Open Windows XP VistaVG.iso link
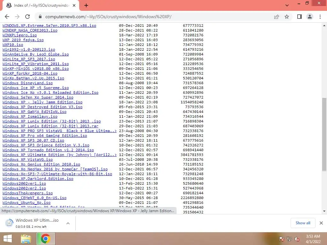 click(27, 160)
